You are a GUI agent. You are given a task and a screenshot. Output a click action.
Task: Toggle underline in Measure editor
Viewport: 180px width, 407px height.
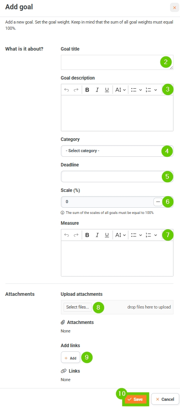pos(107,235)
